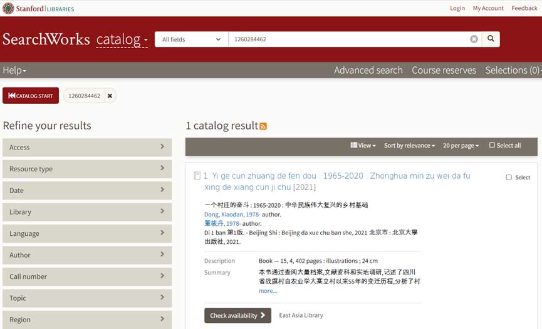Expand the Access facet
Screen dimensions: 542x329
click(87, 148)
